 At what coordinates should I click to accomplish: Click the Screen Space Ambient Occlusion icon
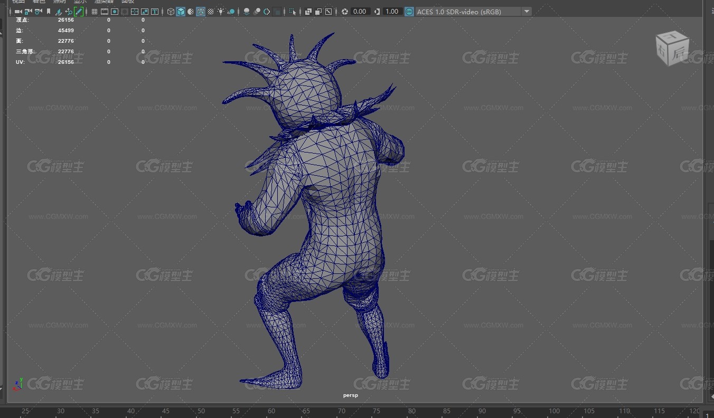pos(247,12)
